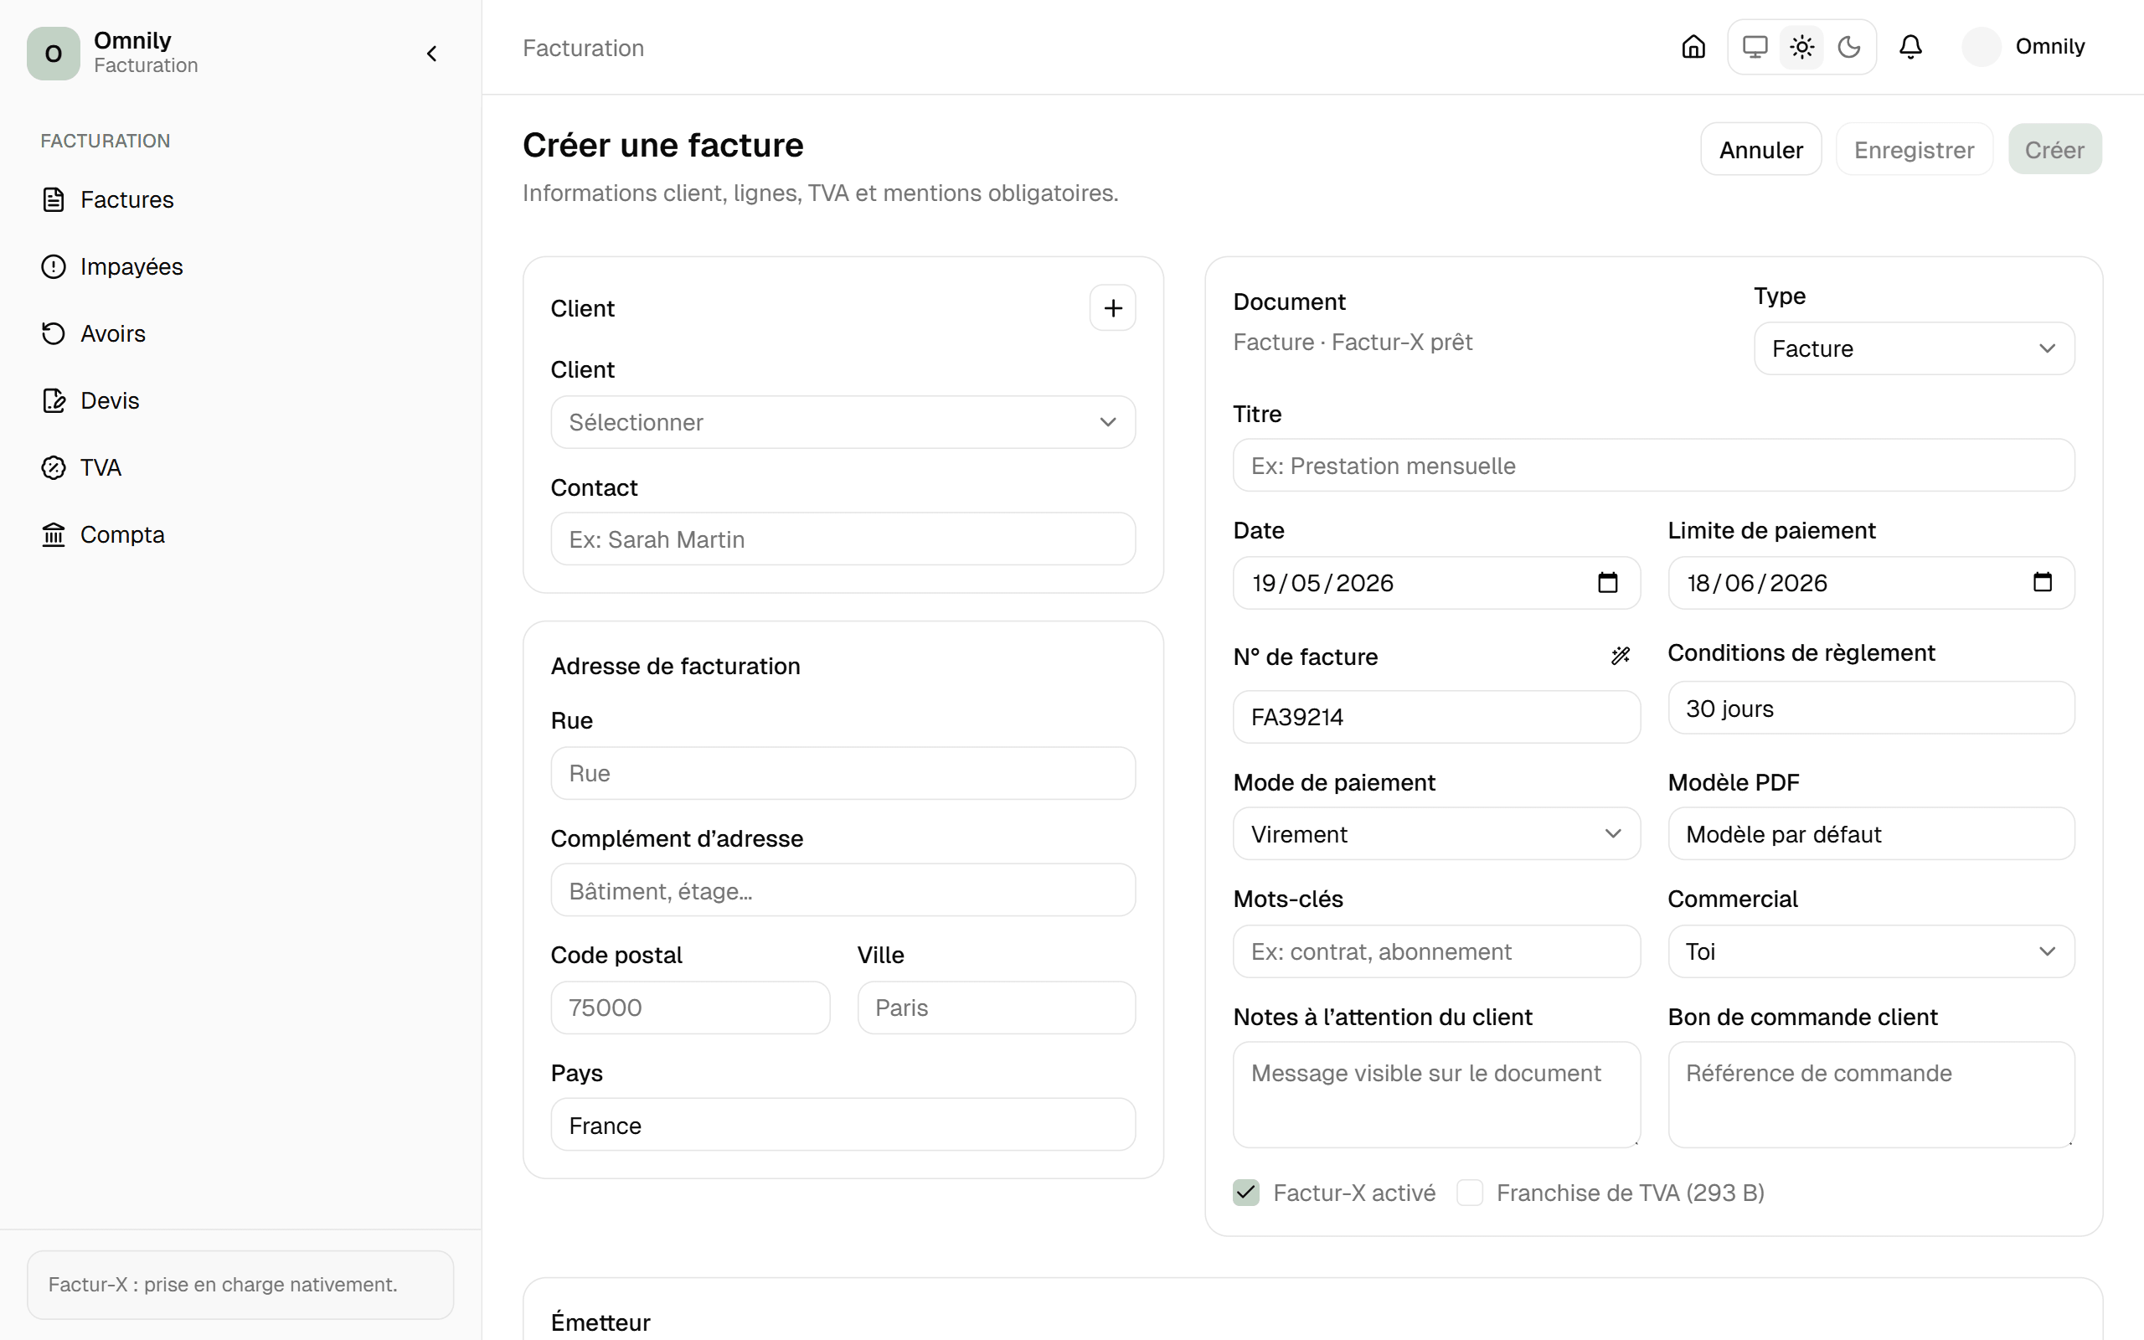Open the Date calendar picker icon

(1607, 582)
